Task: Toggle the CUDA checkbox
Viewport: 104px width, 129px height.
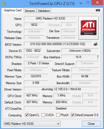Action: (43, 115)
